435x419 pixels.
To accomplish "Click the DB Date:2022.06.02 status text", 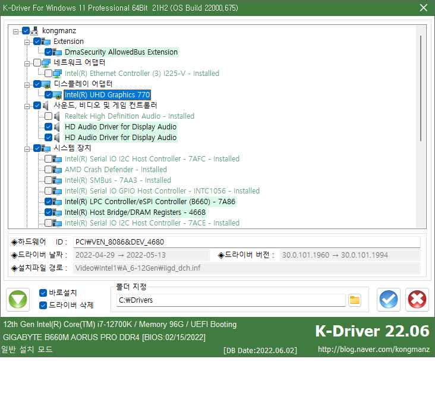I will click(x=260, y=351).
